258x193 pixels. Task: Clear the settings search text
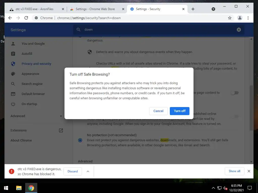pyautogui.click(x=239, y=30)
